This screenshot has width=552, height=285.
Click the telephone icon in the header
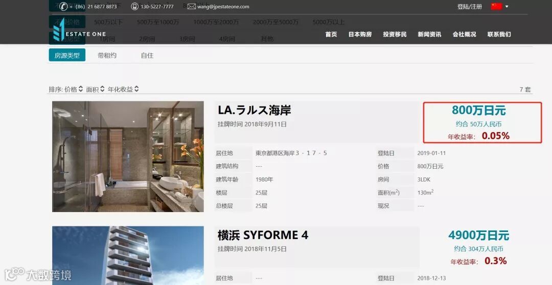[x=63, y=6]
